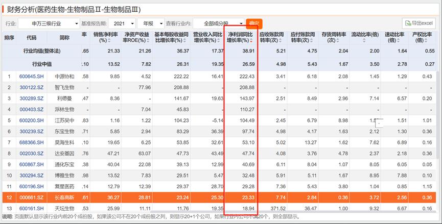Click the 行业均值(整体法) row label

tap(42, 51)
